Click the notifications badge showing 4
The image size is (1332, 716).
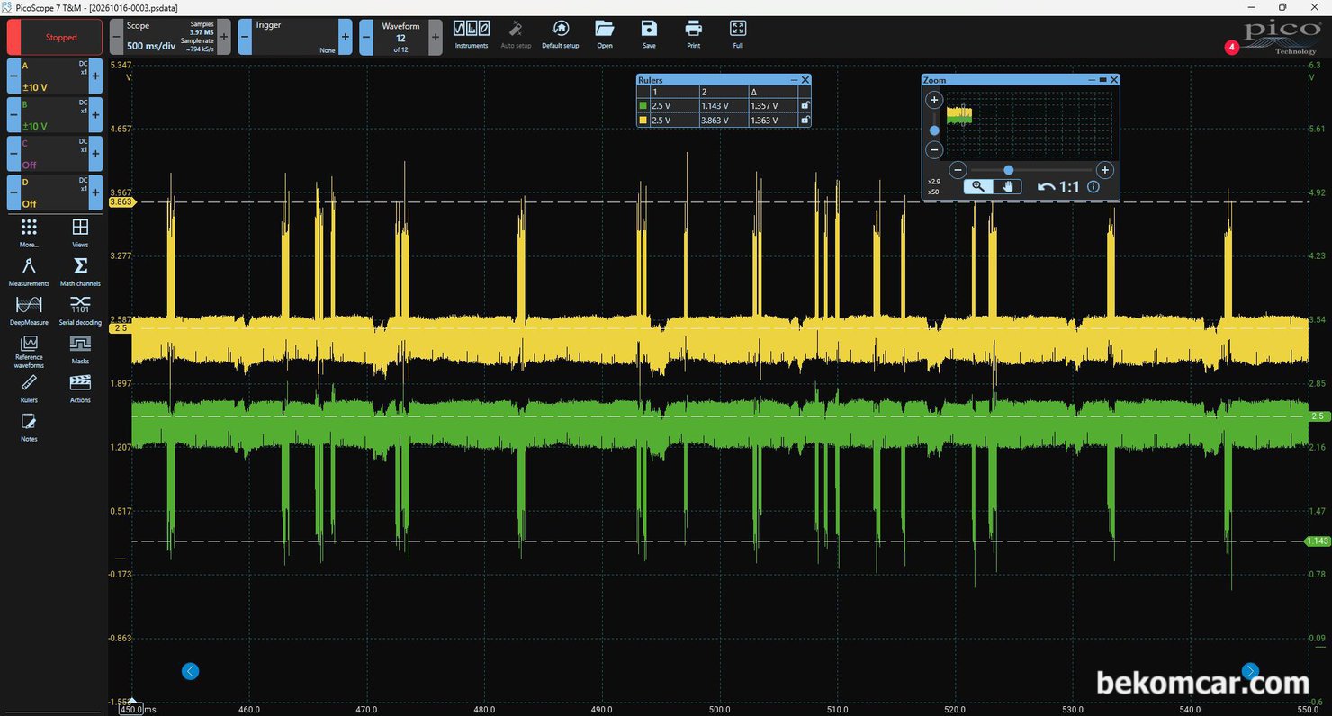(x=1232, y=47)
